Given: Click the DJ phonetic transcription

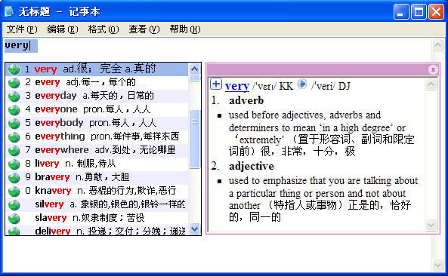Looking at the screenshot, I should click(x=323, y=86).
